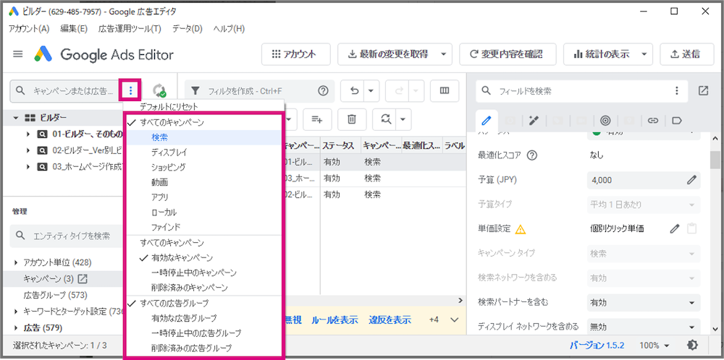Click the sync status icon with green check
Screen dimensions: 724x360
click(x=160, y=91)
